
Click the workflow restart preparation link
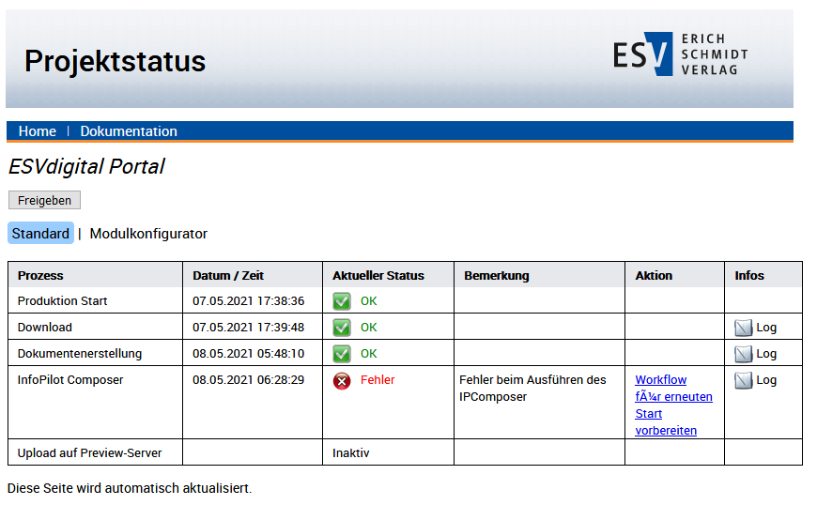[672, 405]
